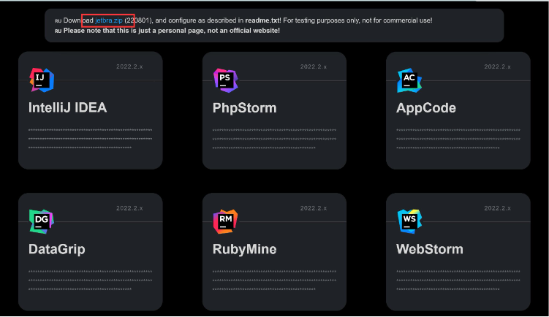
Task: Click the 2022.2.x version on DataGrip card
Action: tap(129, 208)
